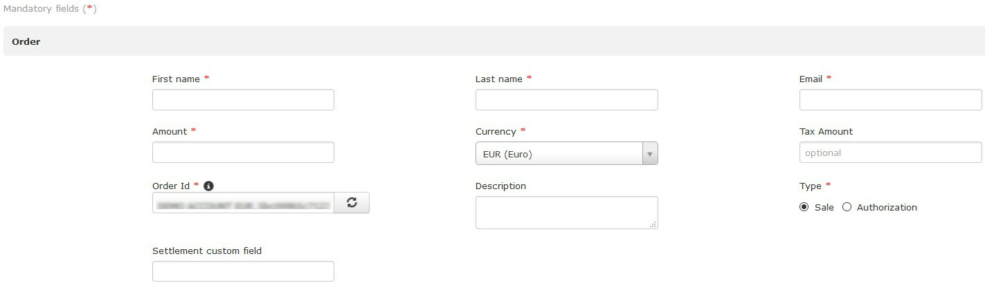985x283 pixels.
Task: Click the Tax Amount optional field
Action: [890, 153]
